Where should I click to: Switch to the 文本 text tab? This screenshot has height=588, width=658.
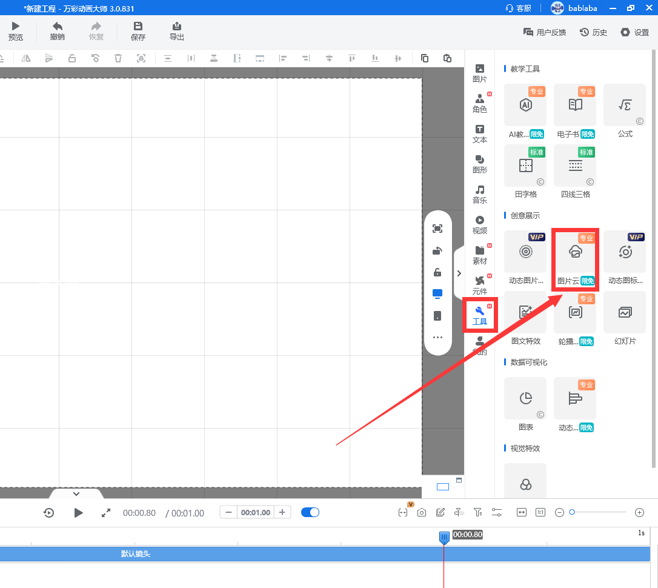coord(480,134)
